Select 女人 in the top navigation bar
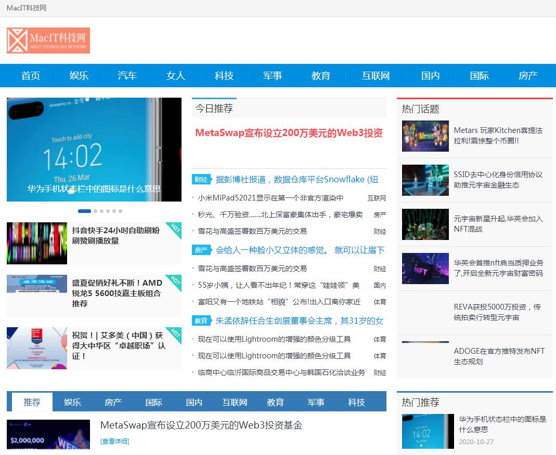Viewport: 556px width, 455px height. 176,75
